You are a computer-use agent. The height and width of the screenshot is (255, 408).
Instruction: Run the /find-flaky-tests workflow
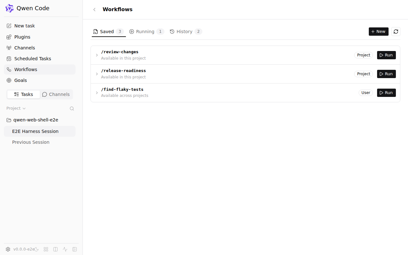pyautogui.click(x=386, y=93)
